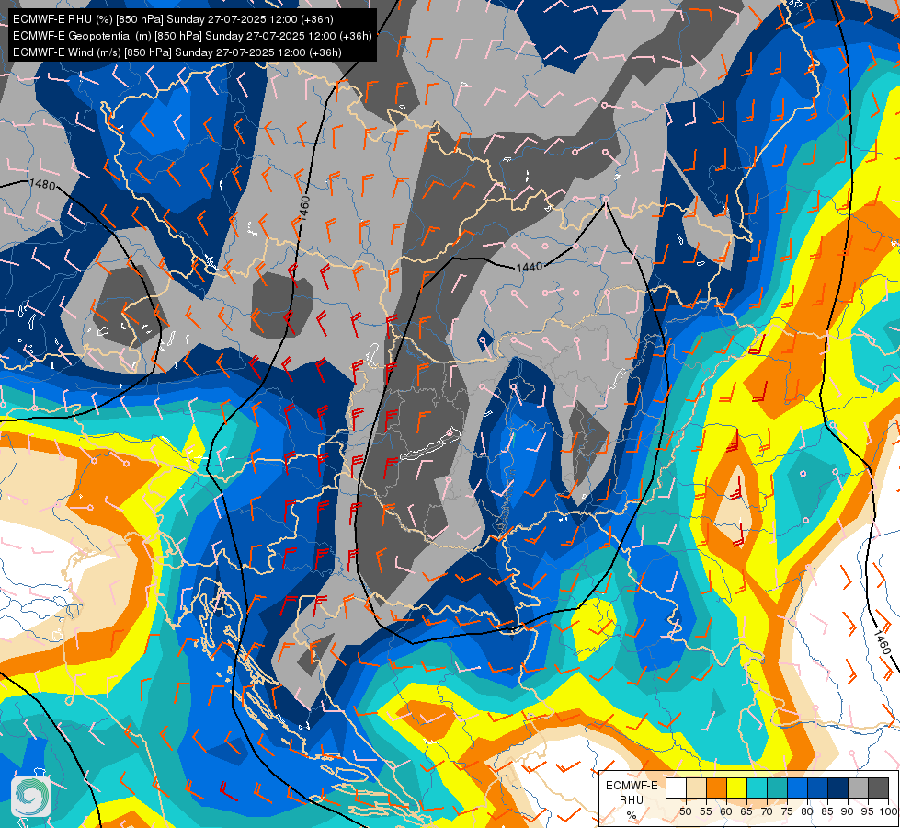Pick the cyan 65-70% legend swatch
Viewport: 900px width, 828px height.
758,788
